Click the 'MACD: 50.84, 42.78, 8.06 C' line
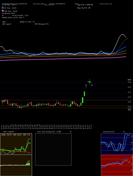The height and width of the screenshot is (176, 133). point(13,18)
